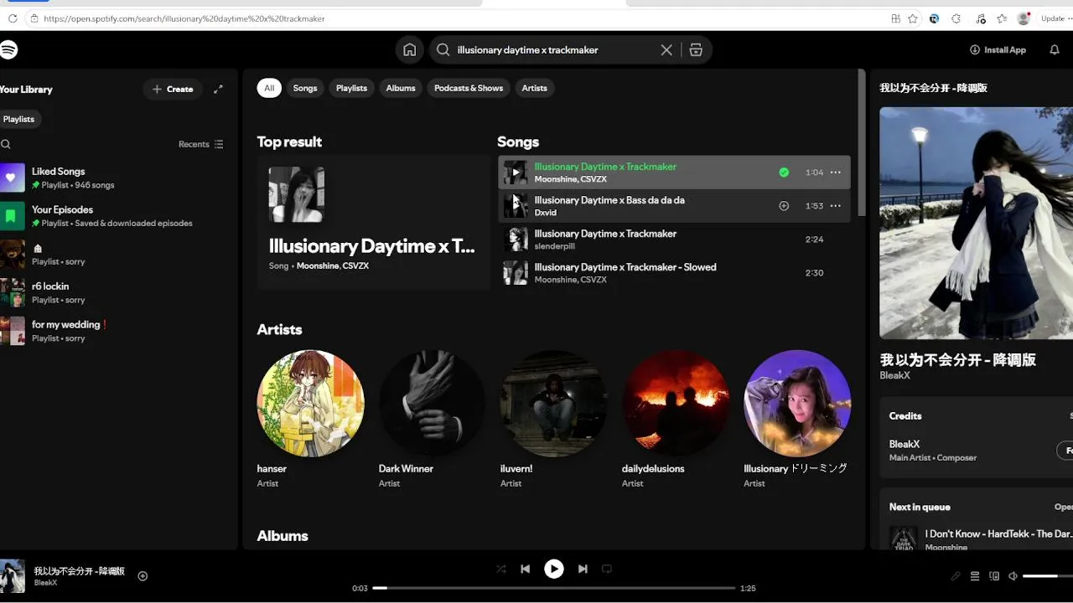Open Recents sort dropdown
1073x603 pixels.
[x=201, y=144]
